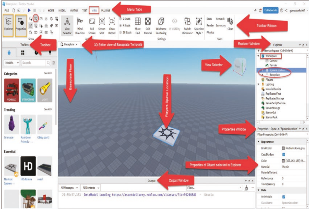Open Grid Material setting
The width and height of the screenshot is (309, 209).
pos(148,26)
